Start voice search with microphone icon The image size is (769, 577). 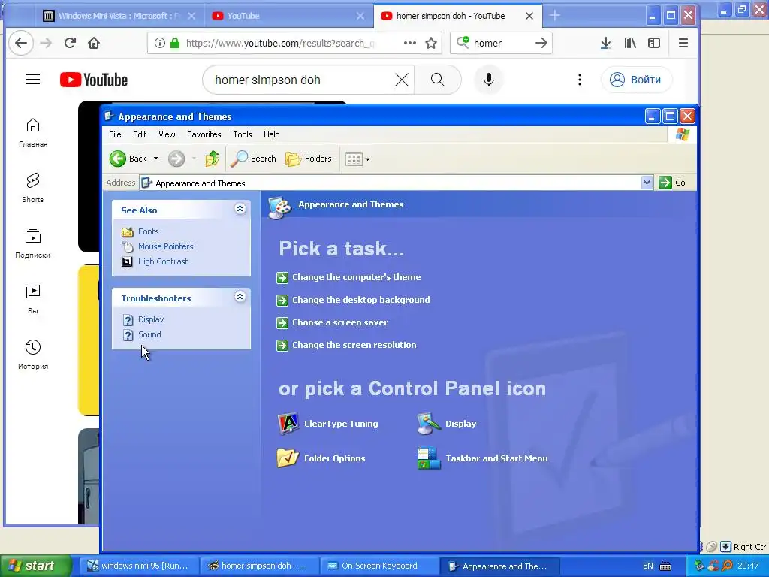(488, 80)
